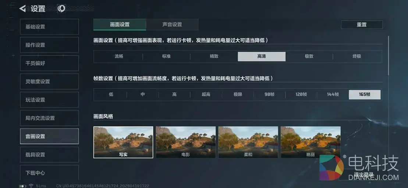Viewport: 408px width, 188px height.
Task: Select the 165帧 frame rate option
Action: point(365,94)
